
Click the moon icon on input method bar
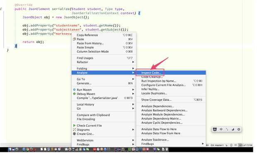coord(233,129)
